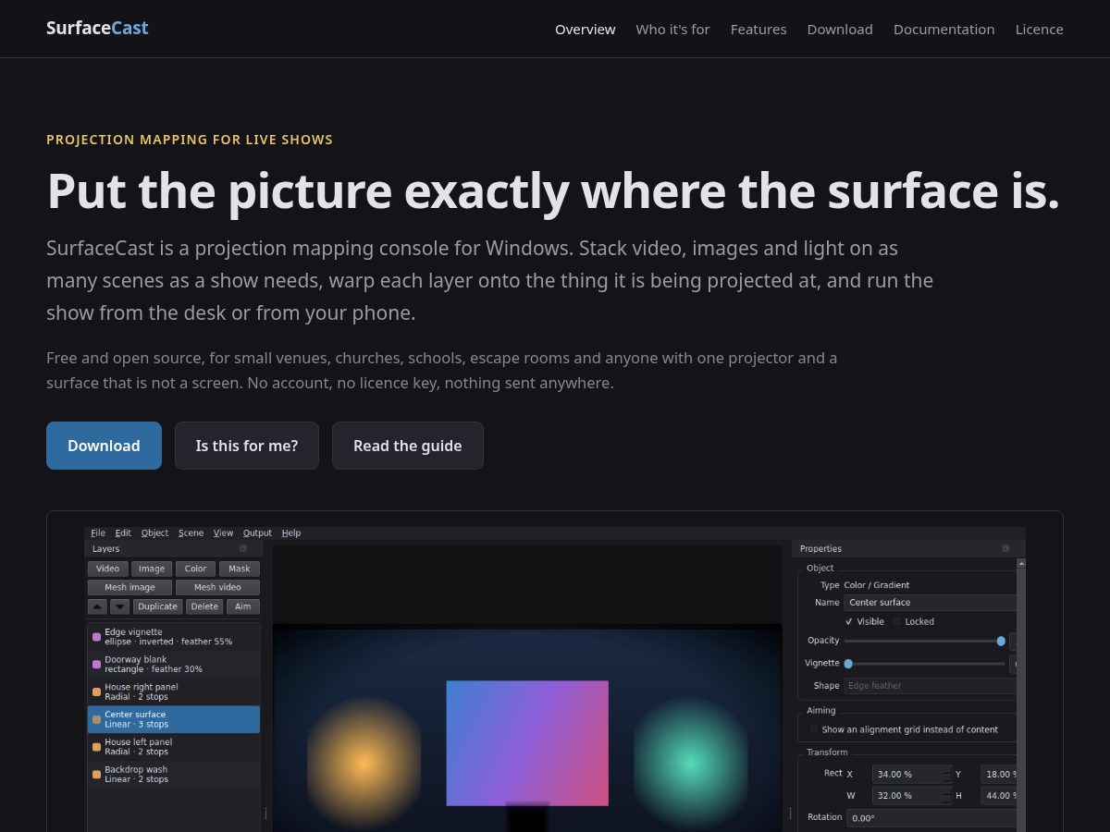The image size is (1110, 832).
Task: Select the Center surface layer
Action: (174, 719)
